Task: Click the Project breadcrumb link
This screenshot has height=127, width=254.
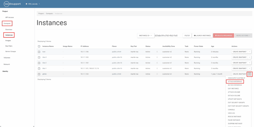Action: tap(41, 14)
